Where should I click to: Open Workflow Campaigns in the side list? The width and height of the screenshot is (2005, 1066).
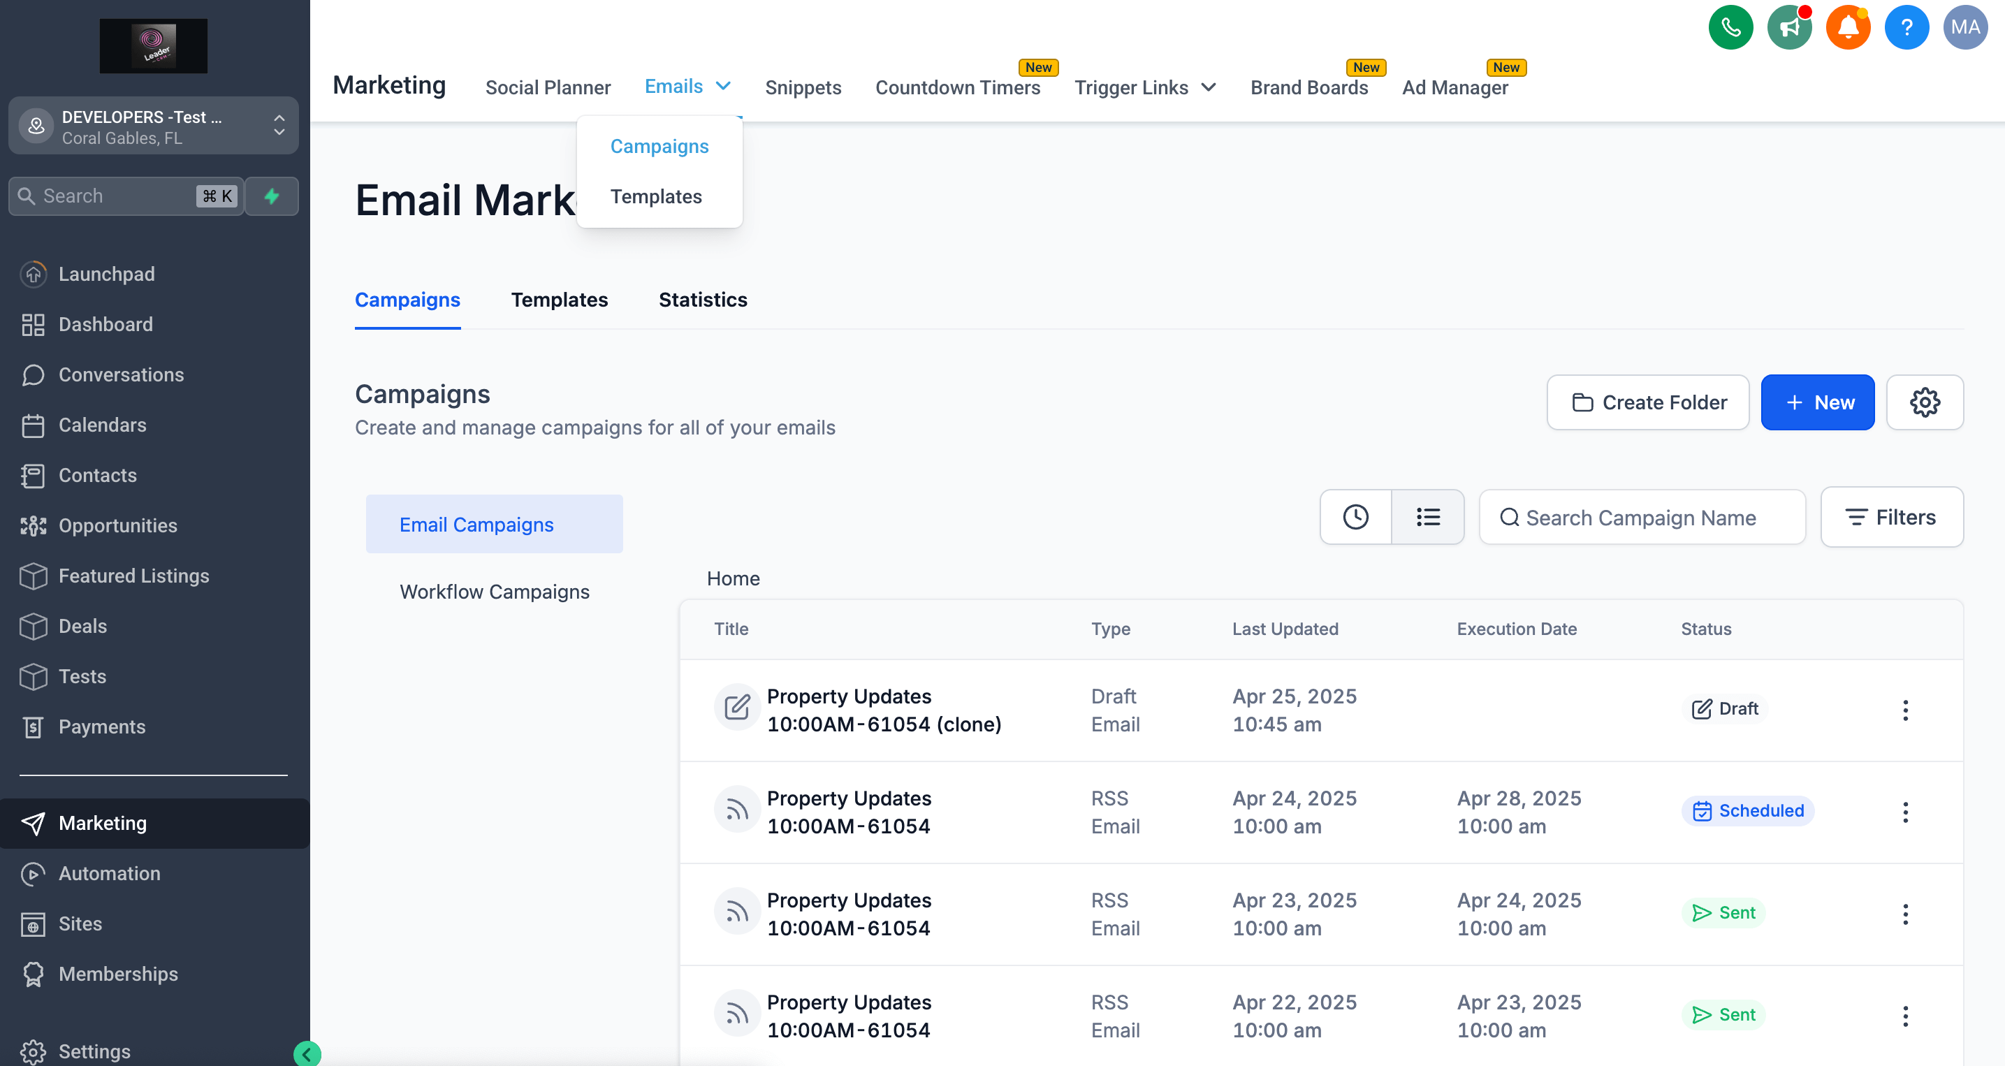tap(494, 592)
